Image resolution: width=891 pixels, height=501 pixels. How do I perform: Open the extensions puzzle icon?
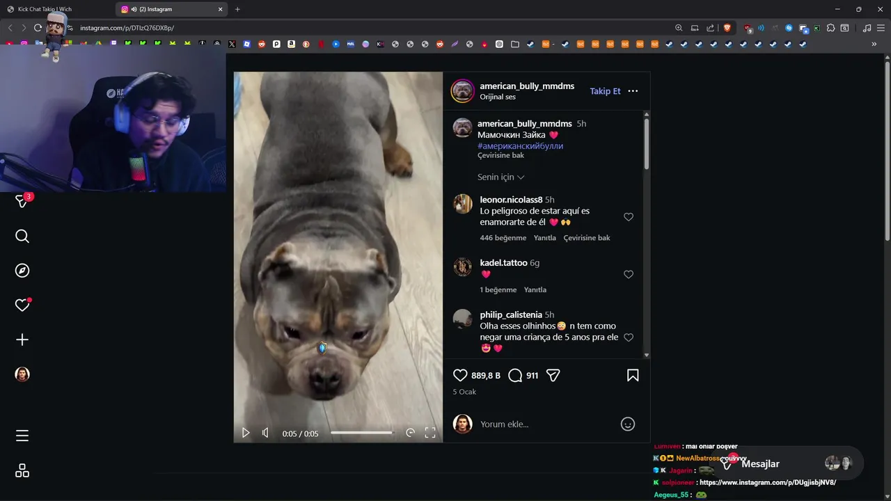pos(830,28)
